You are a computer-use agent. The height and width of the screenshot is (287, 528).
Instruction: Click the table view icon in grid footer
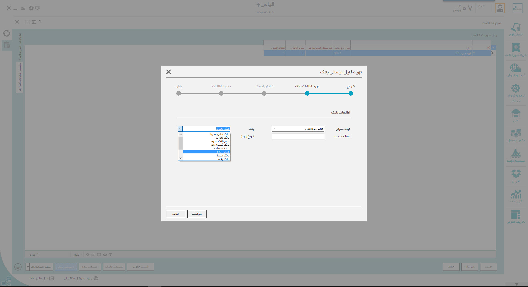click(99, 255)
